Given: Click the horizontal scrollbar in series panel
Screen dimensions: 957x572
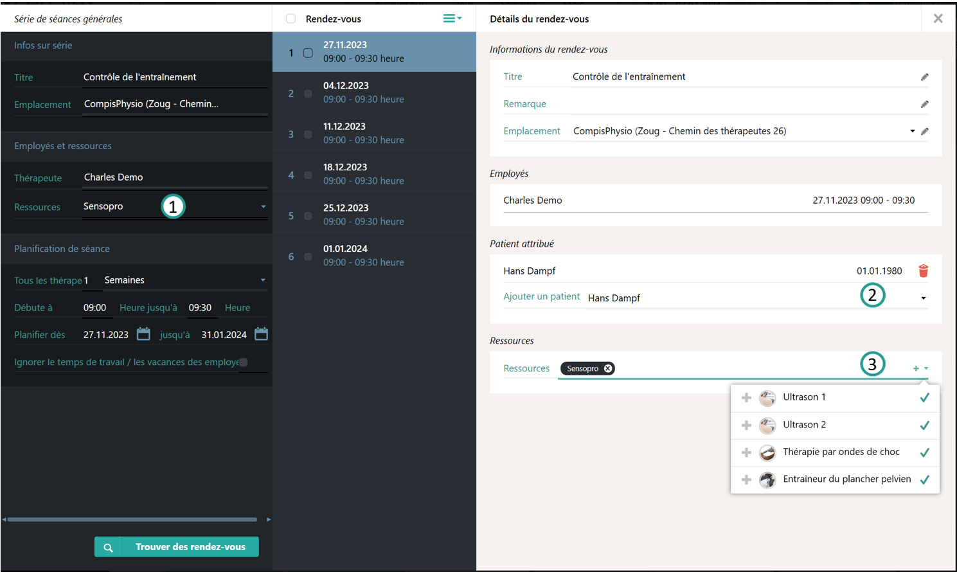Looking at the screenshot, I should click(132, 519).
